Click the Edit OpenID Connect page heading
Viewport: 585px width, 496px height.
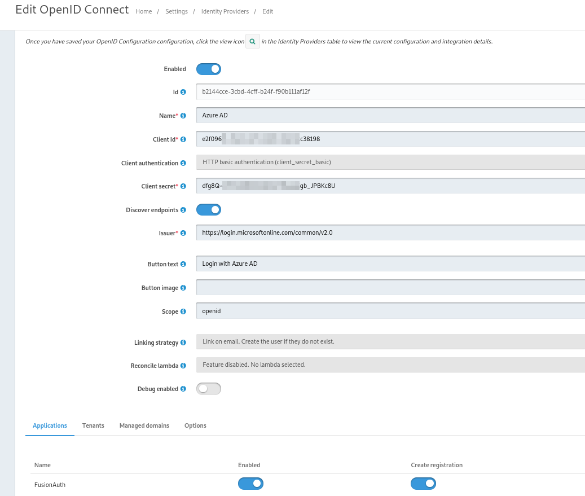[x=72, y=10]
